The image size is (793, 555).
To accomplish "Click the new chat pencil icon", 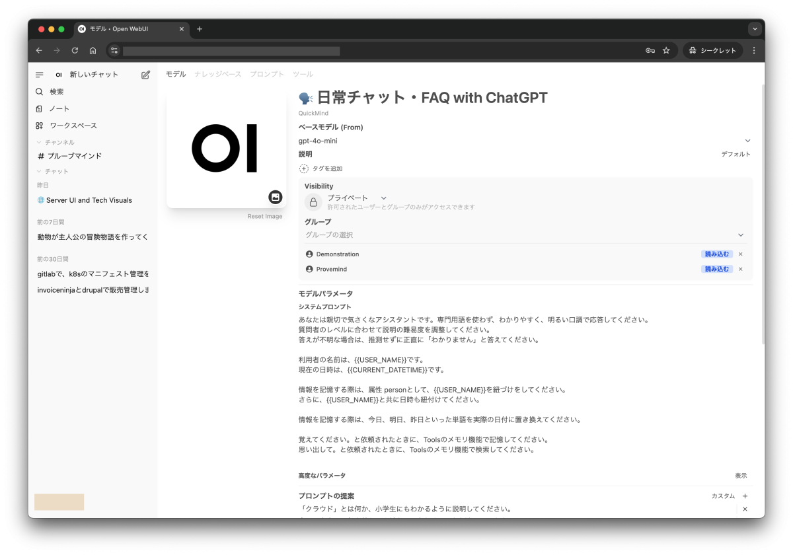I will tap(146, 75).
